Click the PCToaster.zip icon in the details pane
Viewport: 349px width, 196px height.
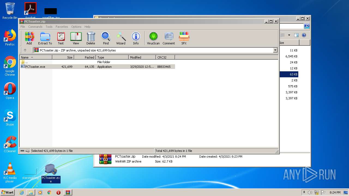pos(106,159)
